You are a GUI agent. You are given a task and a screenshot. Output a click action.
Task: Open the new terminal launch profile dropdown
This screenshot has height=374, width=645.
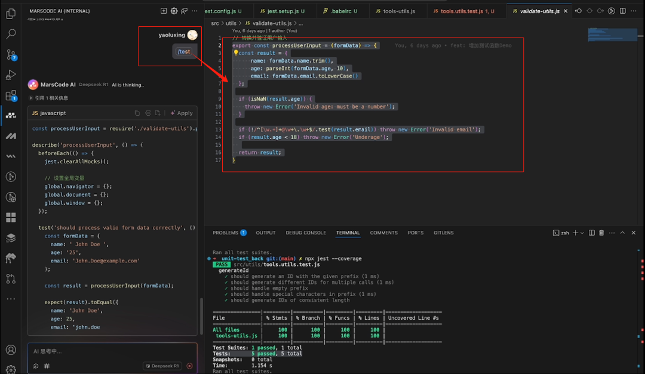(583, 233)
